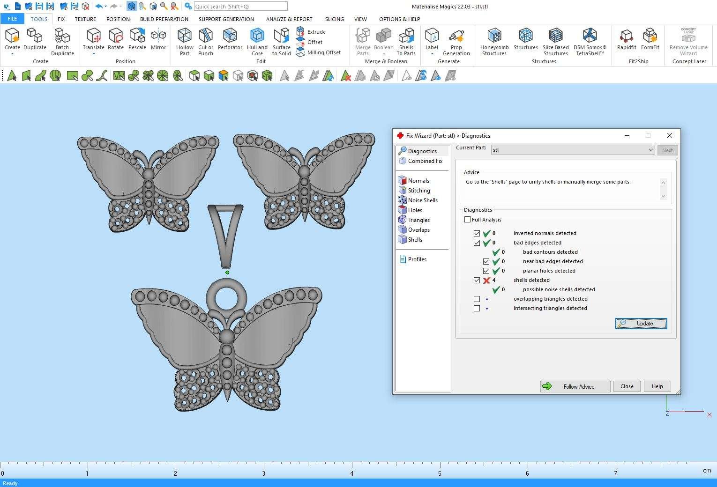Image resolution: width=717 pixels, height=487 pixels.
Task: Expand the Create dropdown arrow
Action: (12, 53)
